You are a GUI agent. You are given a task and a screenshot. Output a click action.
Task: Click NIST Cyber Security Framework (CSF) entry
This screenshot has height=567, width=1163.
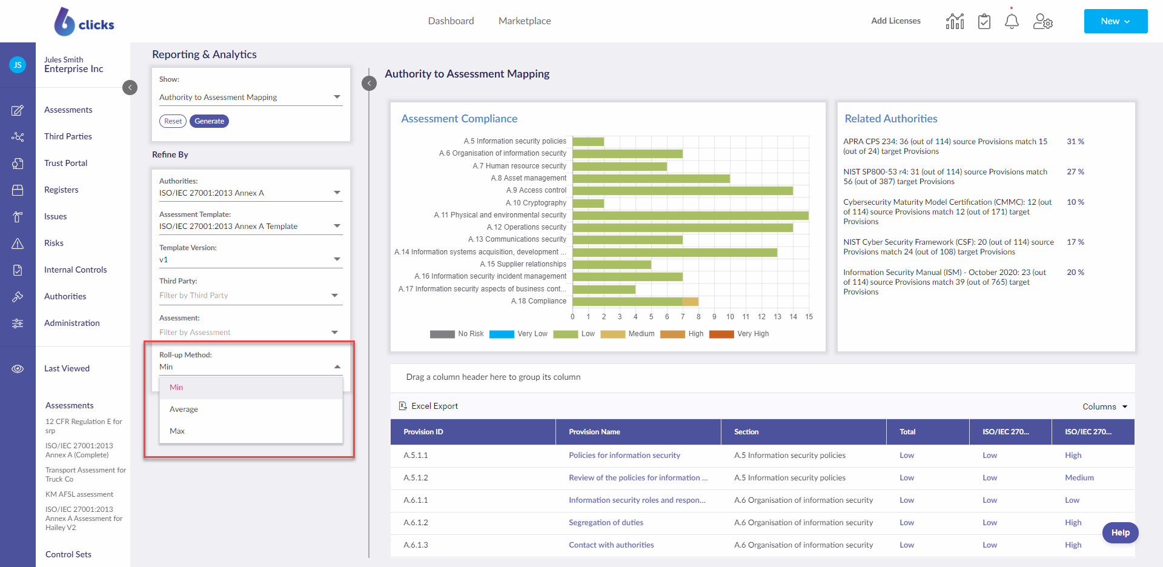tap(949, 247)
